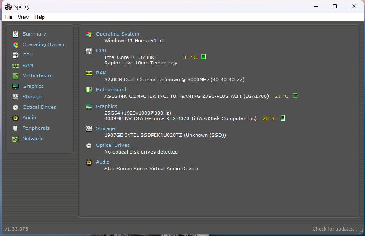Viewport: 365px width, 236px height.
Task: Open RAM section from the sidebar
Action: 28,65
